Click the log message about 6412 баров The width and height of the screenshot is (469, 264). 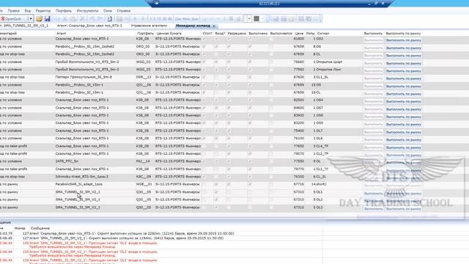pyautogui.click(x=126, y=238)
